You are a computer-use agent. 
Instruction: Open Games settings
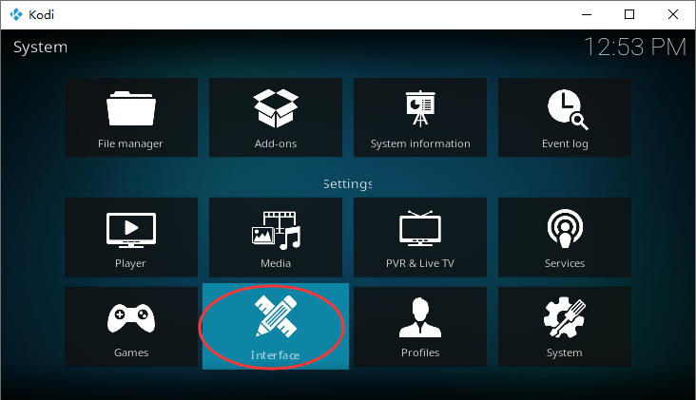131,327
